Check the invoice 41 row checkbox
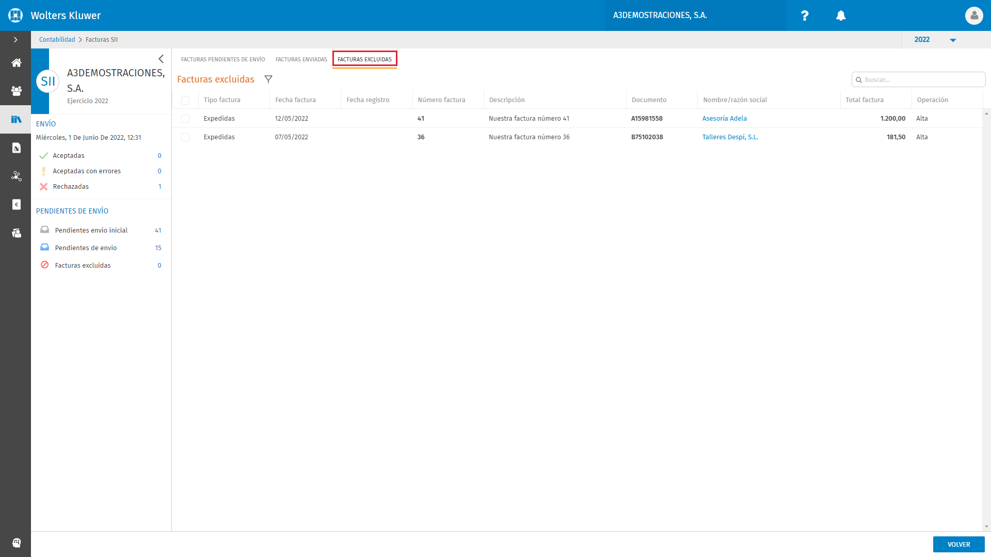This screenshot has height=557, width=991. pyautogui.click(x=185, y=119)
